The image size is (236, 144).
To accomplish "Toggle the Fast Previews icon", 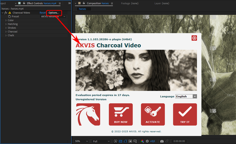I will pyautogui.click(x=115, y=141).
